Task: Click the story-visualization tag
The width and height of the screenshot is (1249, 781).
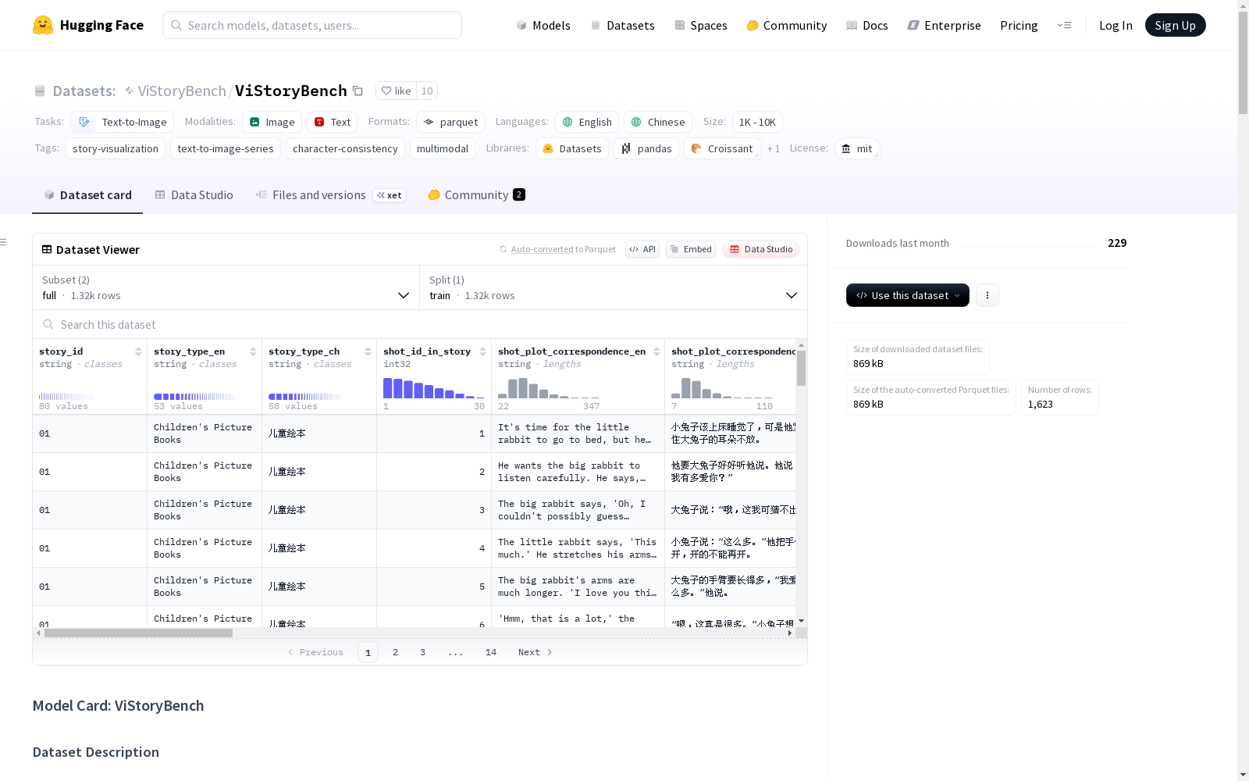Action: pyautogui.click(x=116, y=148)
